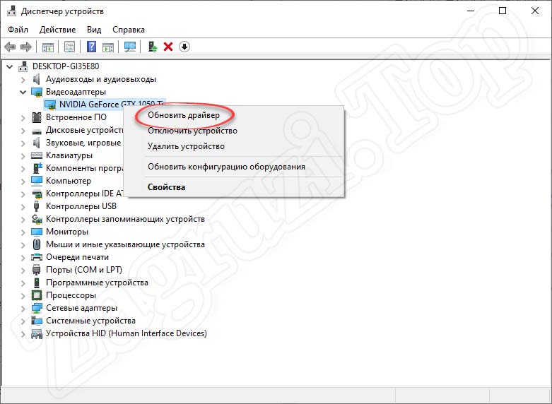Click the Forward arrow toolbar icon
The height and width of the screenshot is (404, 552).
click(26, 47)
